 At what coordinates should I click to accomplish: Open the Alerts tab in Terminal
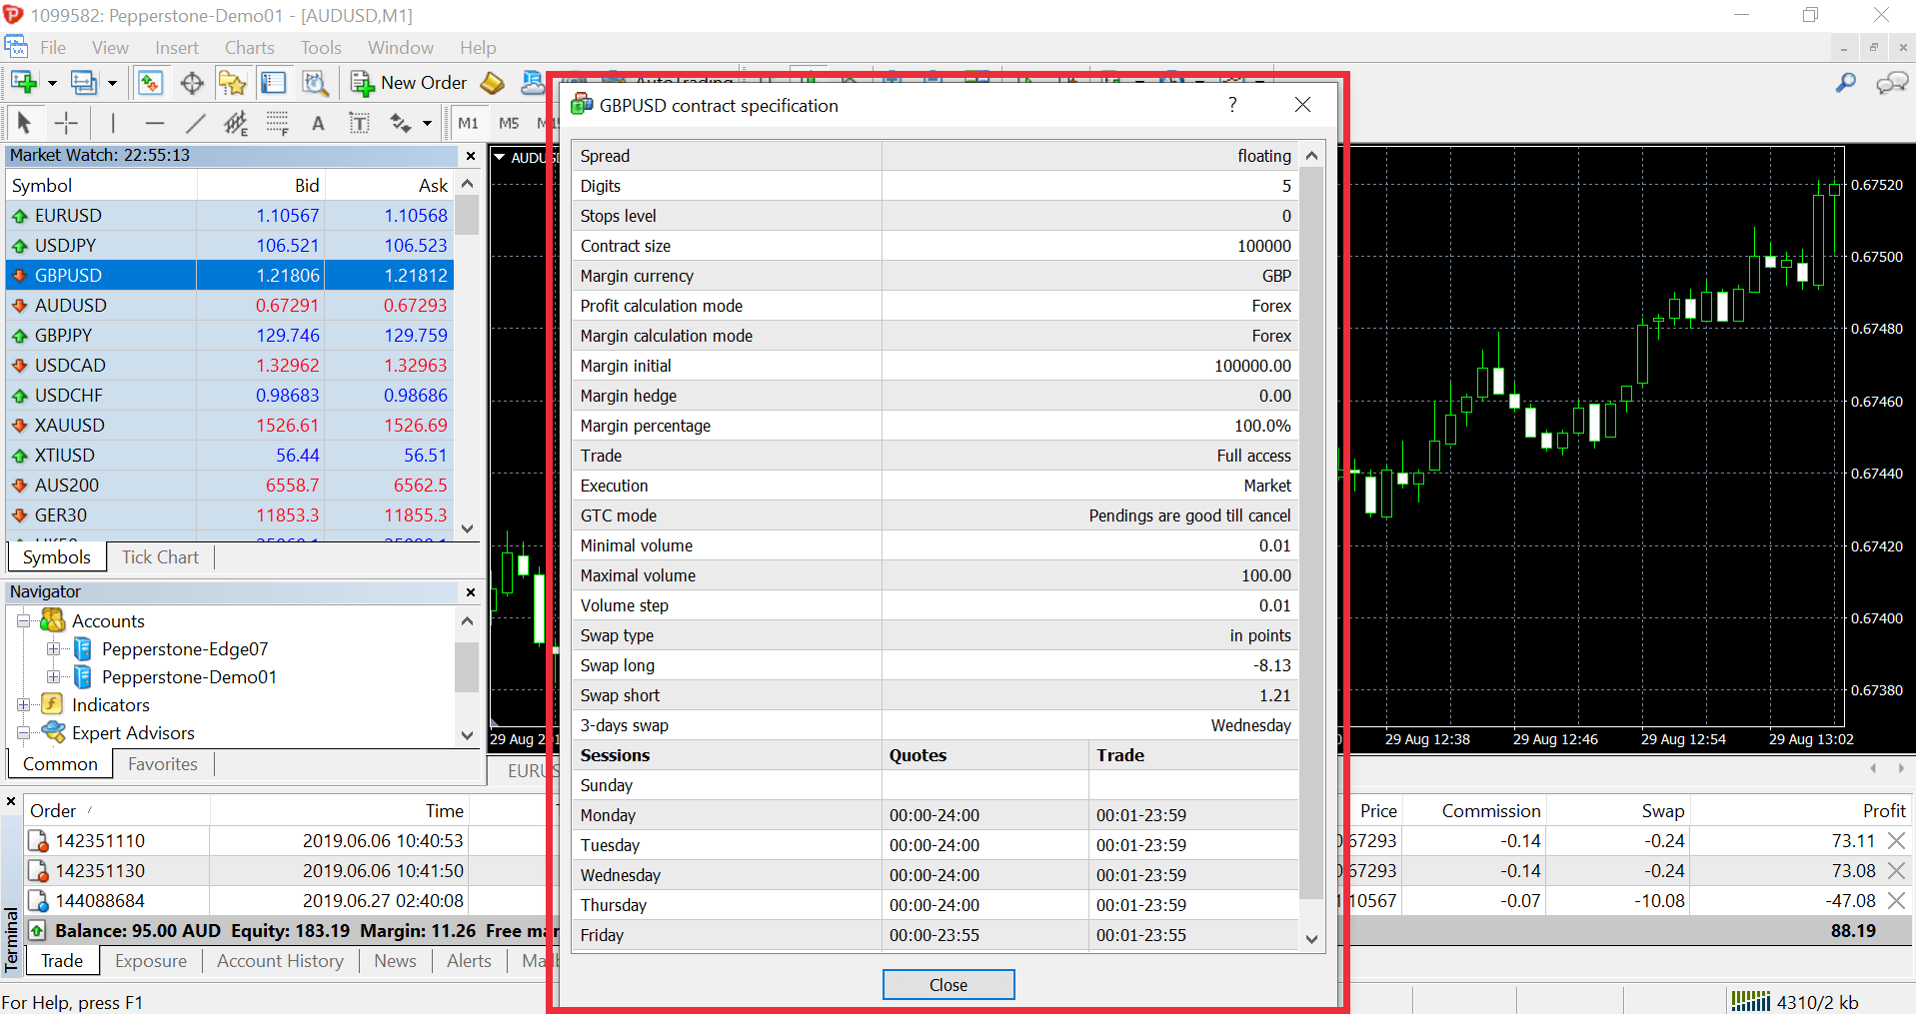pyautogui.click(x=469, y=961)
